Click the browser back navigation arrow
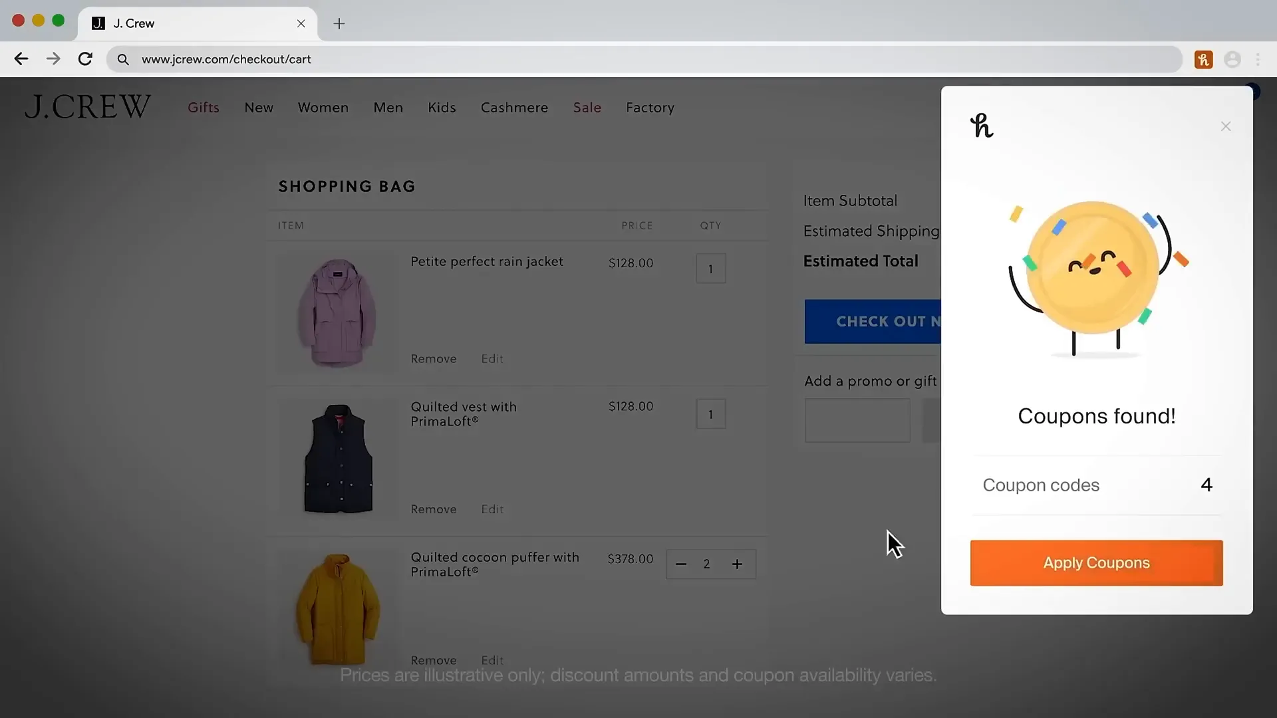Image resolution: width=1277 pixels, height=718 pixels. (x=22, y=59)
